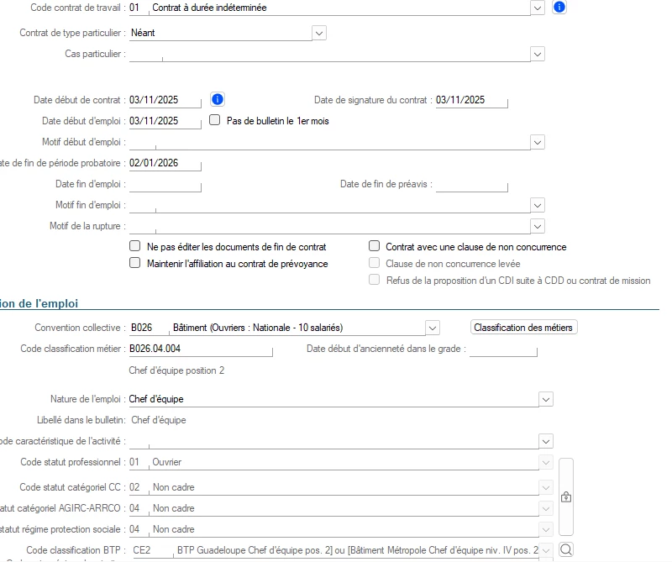Click Code classification BTP code field CE2
This screenshot has height=562, width=672.
(x=152, y=550)
